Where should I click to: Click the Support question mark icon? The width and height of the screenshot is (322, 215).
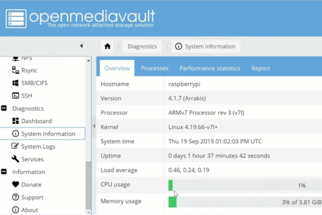pyautogui.click(x=15, y=197)
